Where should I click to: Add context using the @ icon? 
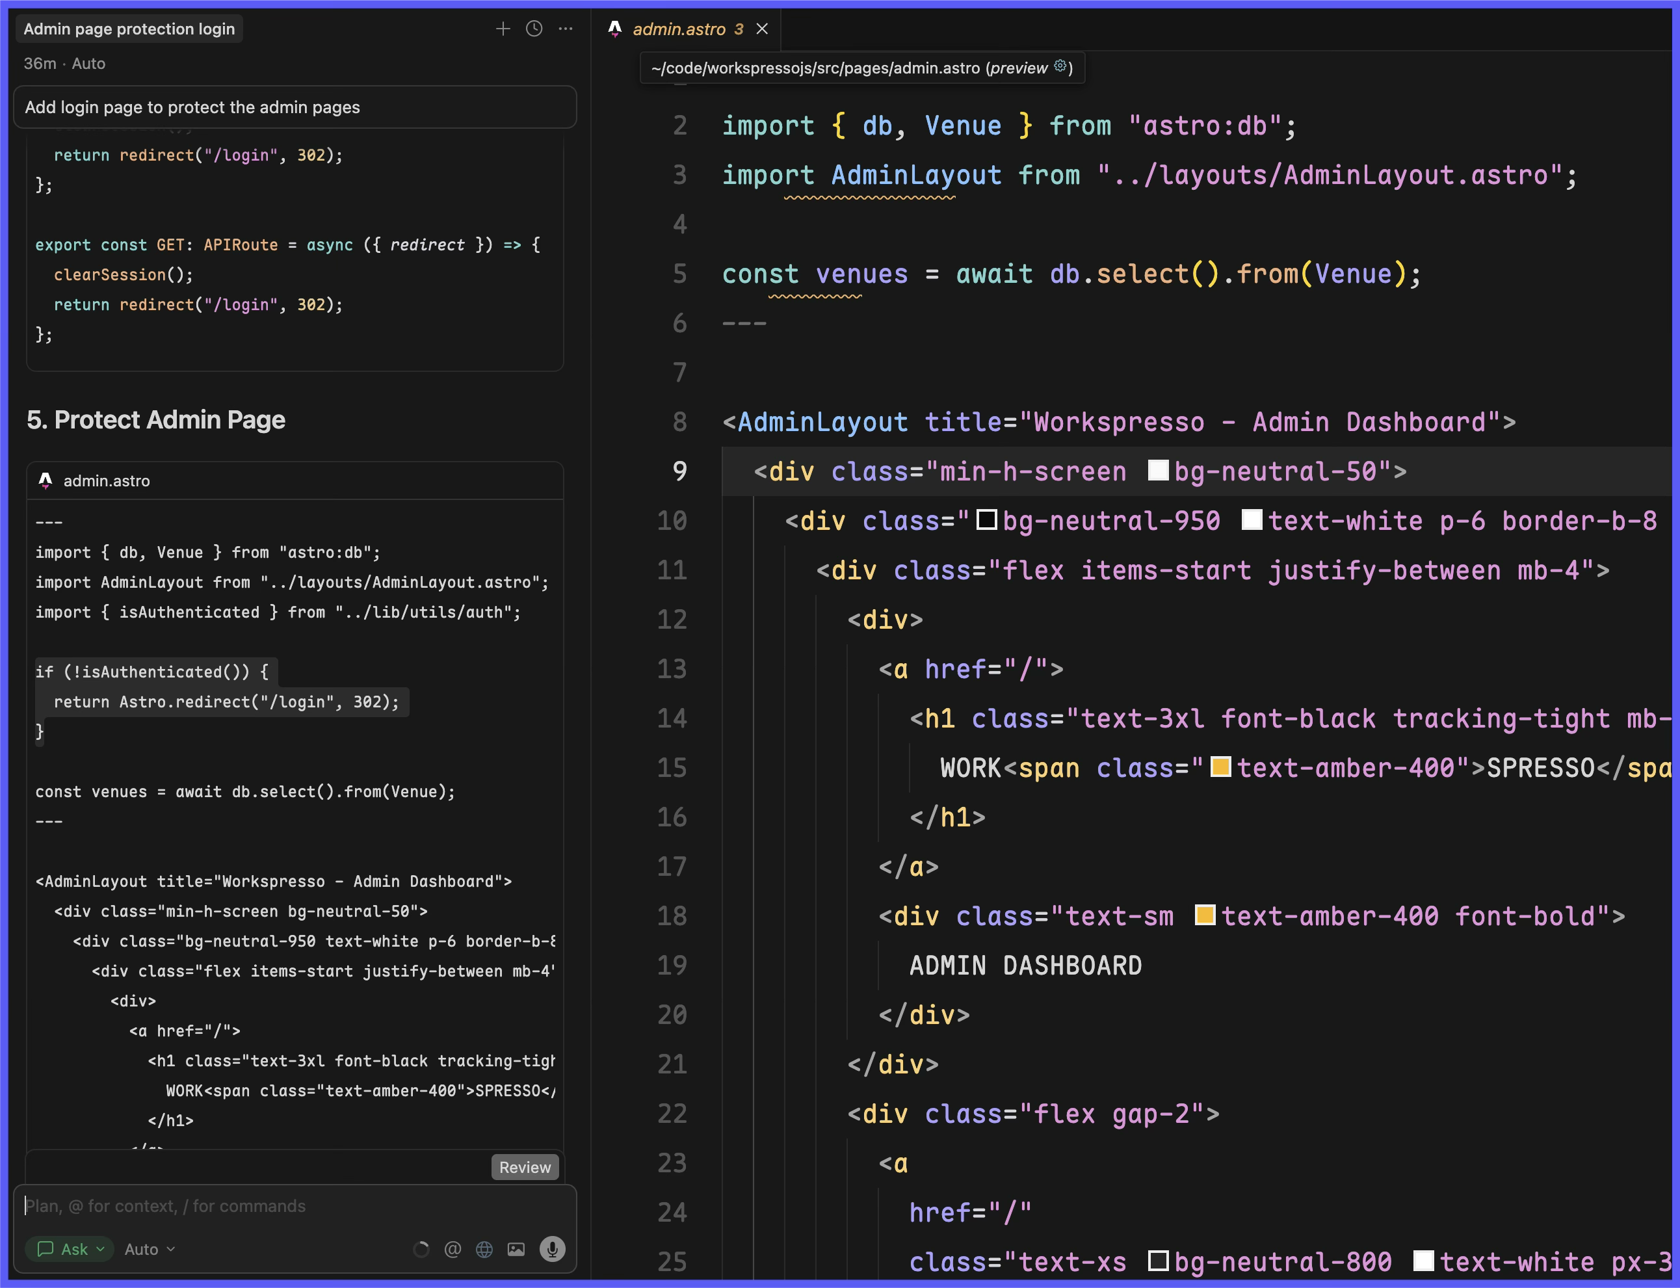(x=453, y=1249)
